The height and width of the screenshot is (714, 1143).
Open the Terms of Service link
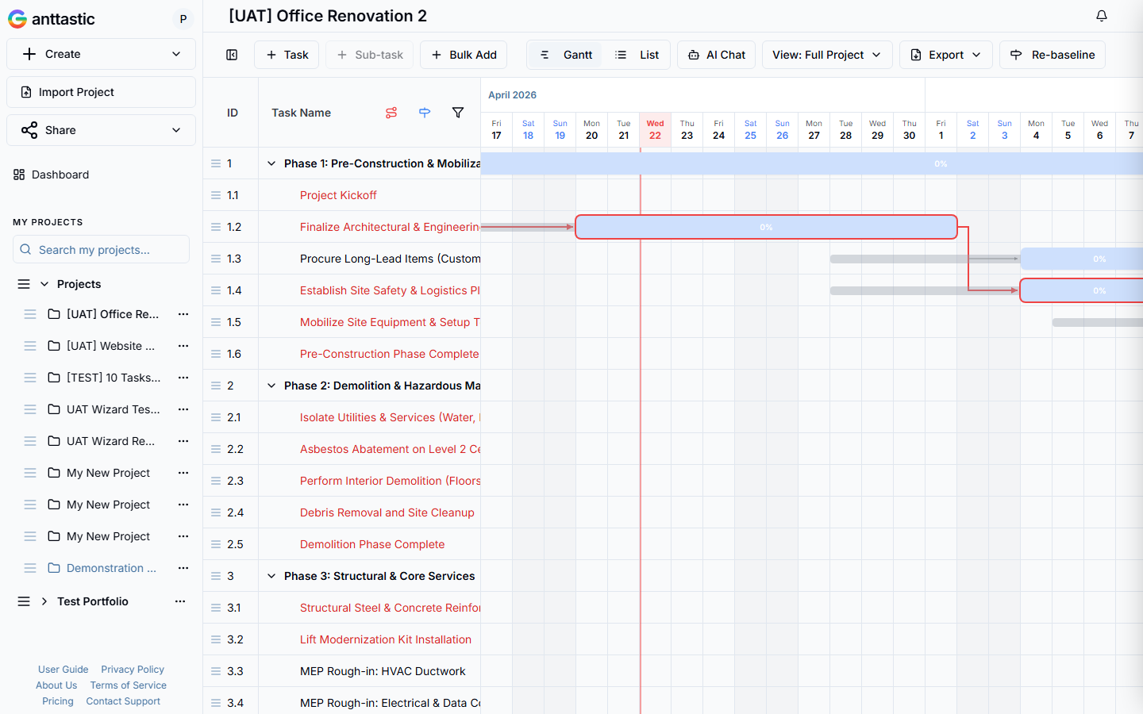[x=128, y=685]
